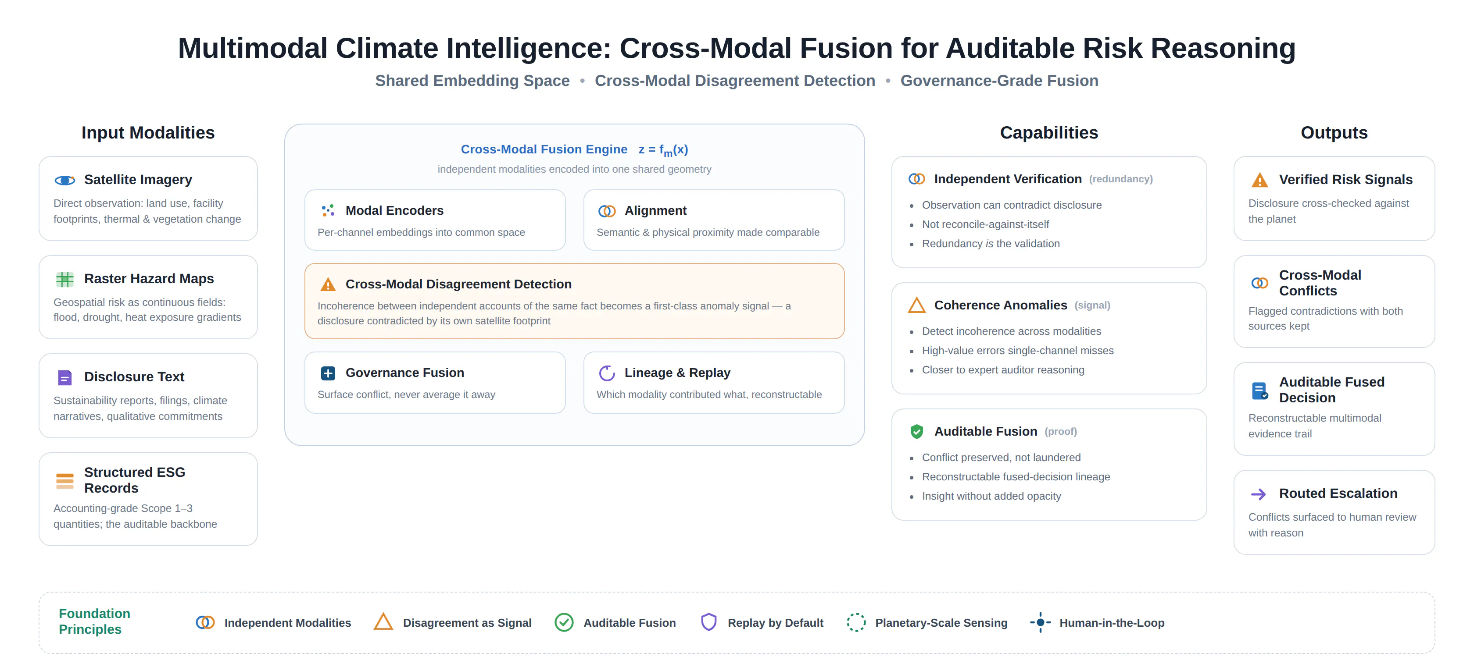Click the Modal Encoders dots icon

[328, 211]
